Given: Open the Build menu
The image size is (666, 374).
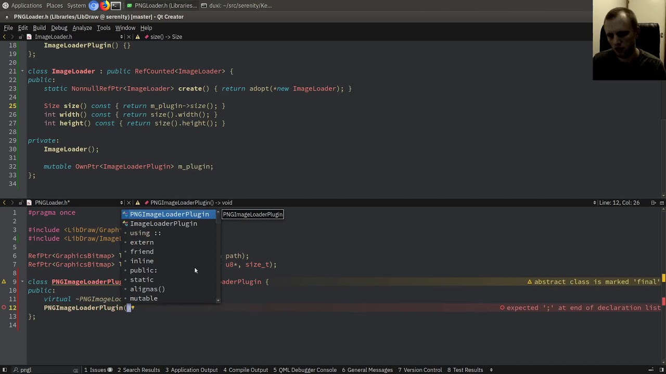Looking at the screenshot, I should [x=40, y=28].
